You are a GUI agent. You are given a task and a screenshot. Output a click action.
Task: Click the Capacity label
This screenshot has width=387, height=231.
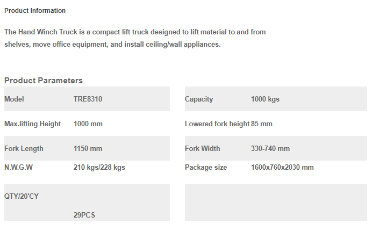click(x=199, y=99)
